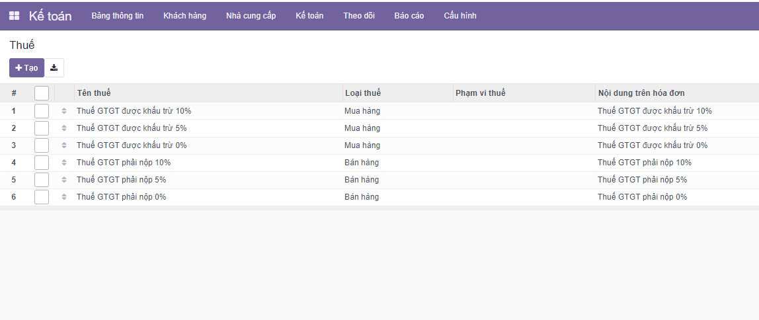Click drag handle for Thuế GTGT được khấu trừ 5%
759x320 pixels.
(64, 128)
